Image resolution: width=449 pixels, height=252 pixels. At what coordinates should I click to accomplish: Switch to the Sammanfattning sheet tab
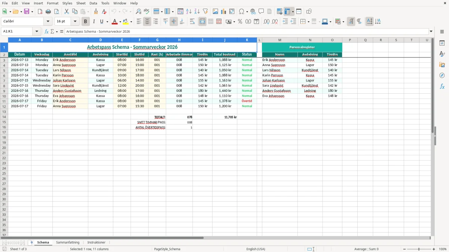(68, 243)
